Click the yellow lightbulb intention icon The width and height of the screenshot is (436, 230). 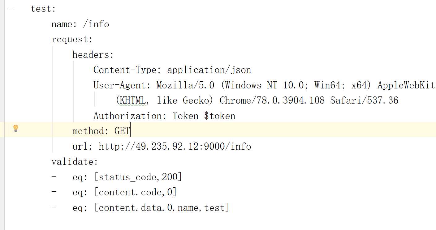pos(16,128)
